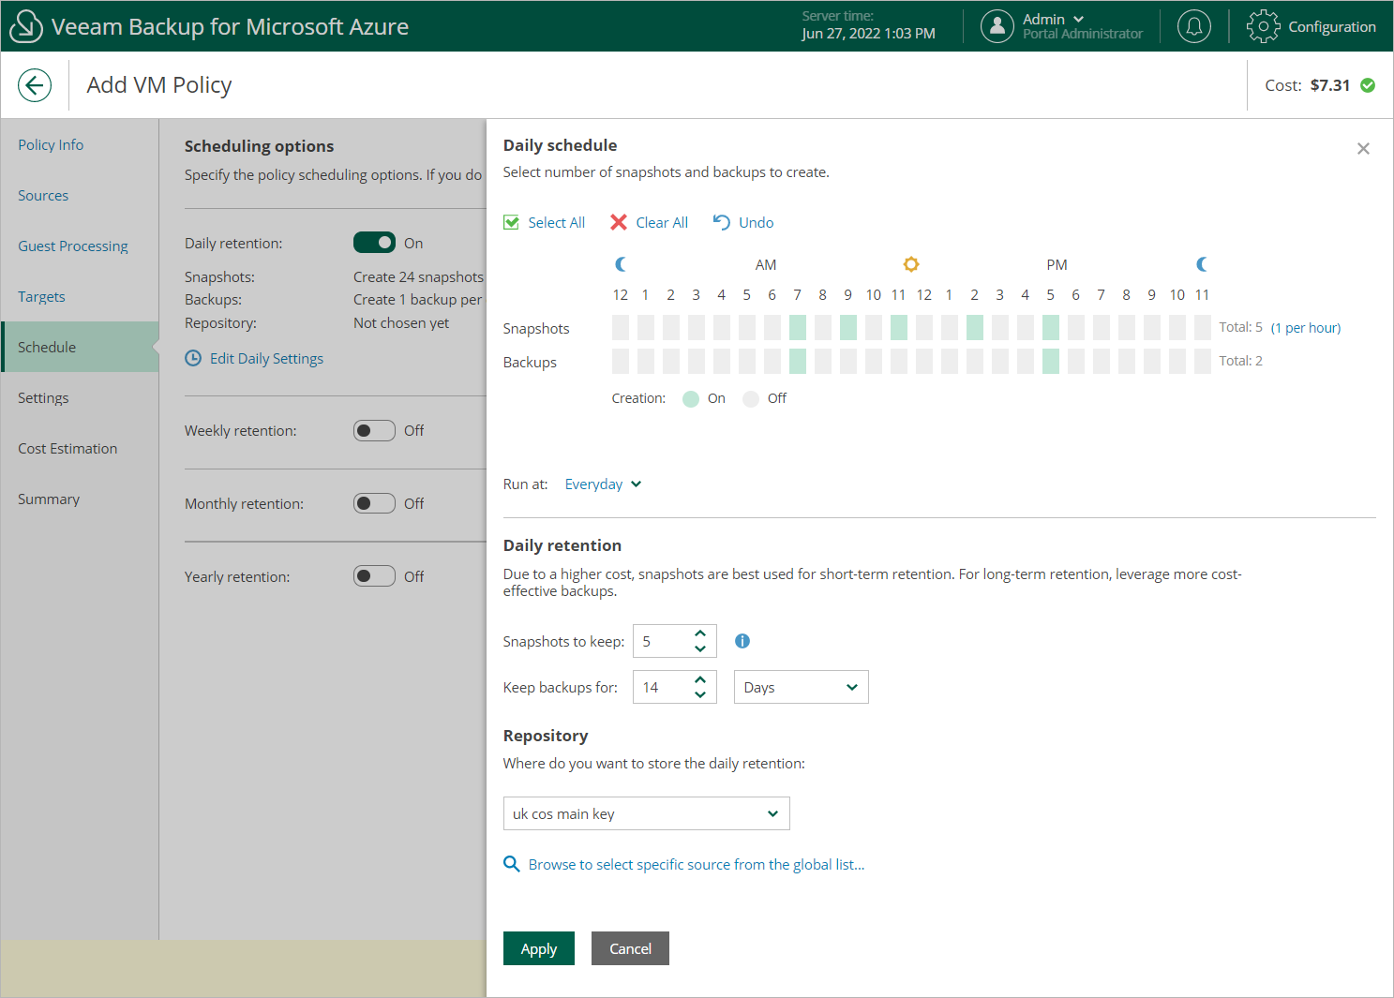Toggle the 7 AM snapshot cell
Viewport: 1394px width, 998px height.
tap(798, 327)
